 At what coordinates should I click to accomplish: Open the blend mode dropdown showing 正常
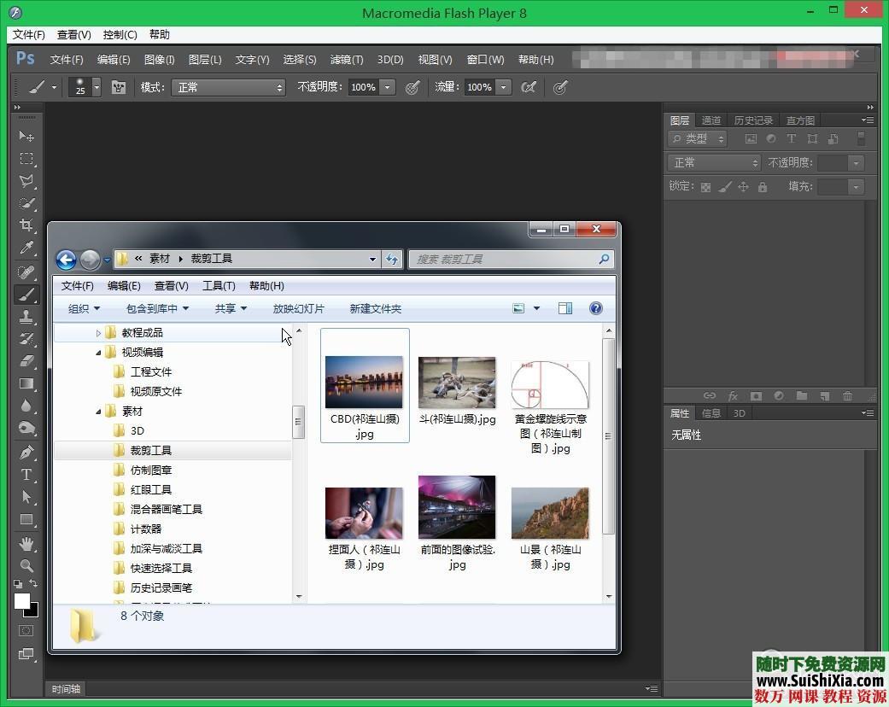pyautogui.click(x=713, y=162)
